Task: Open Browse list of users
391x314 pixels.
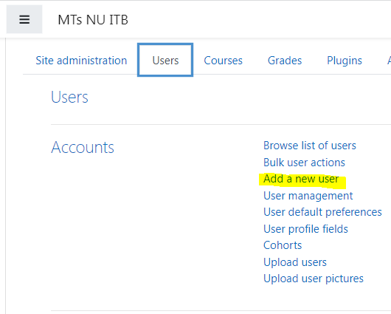Action: 310,146
